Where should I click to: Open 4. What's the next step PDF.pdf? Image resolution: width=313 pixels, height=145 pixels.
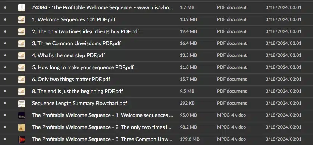click(69, 55)
